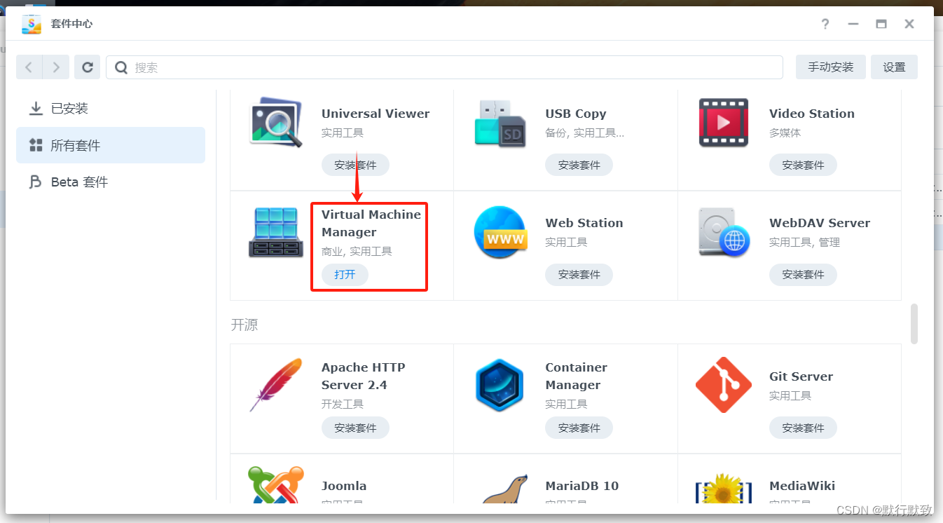The height and width of the screenshot is (523, 943).
Task: Click the Video Station title
Action: [812, 114]
